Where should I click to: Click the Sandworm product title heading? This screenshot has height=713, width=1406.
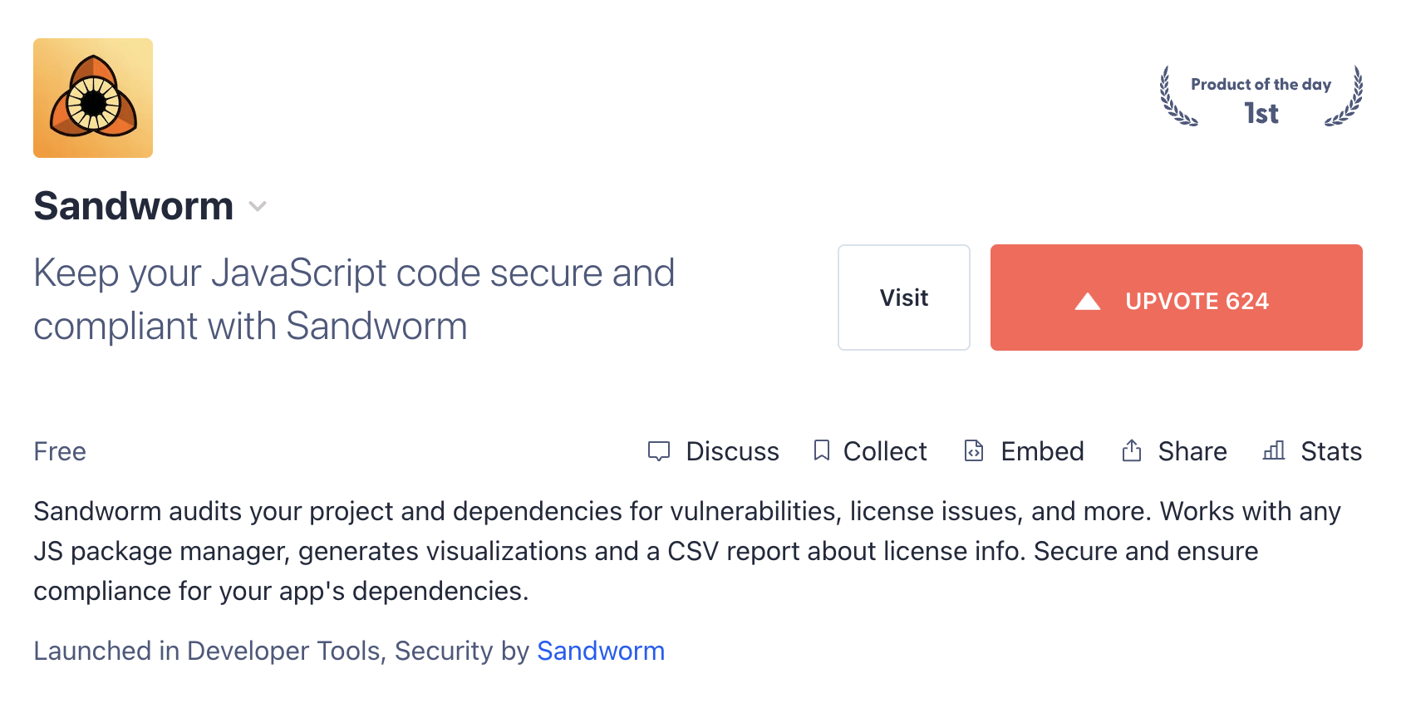click(x=134, y=206)
